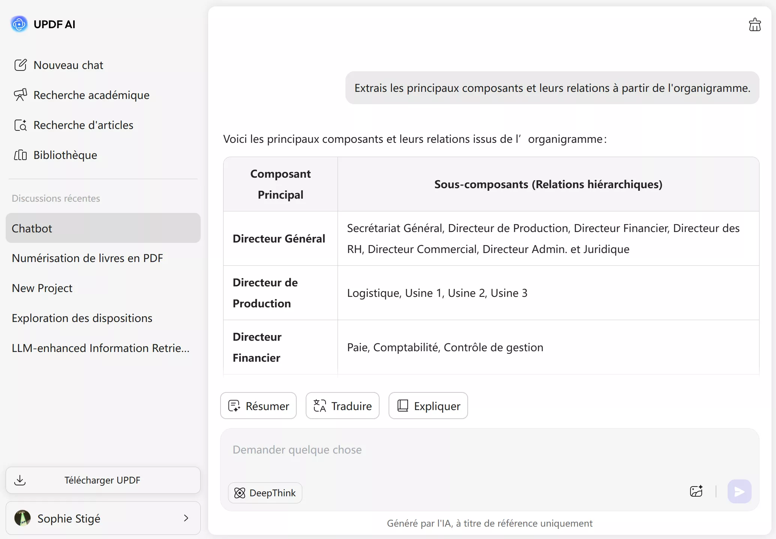Image resolution: width=776 pixels, height=539 pixels.
Task: Click the image upload icon
Action: [x=696, y=491]
